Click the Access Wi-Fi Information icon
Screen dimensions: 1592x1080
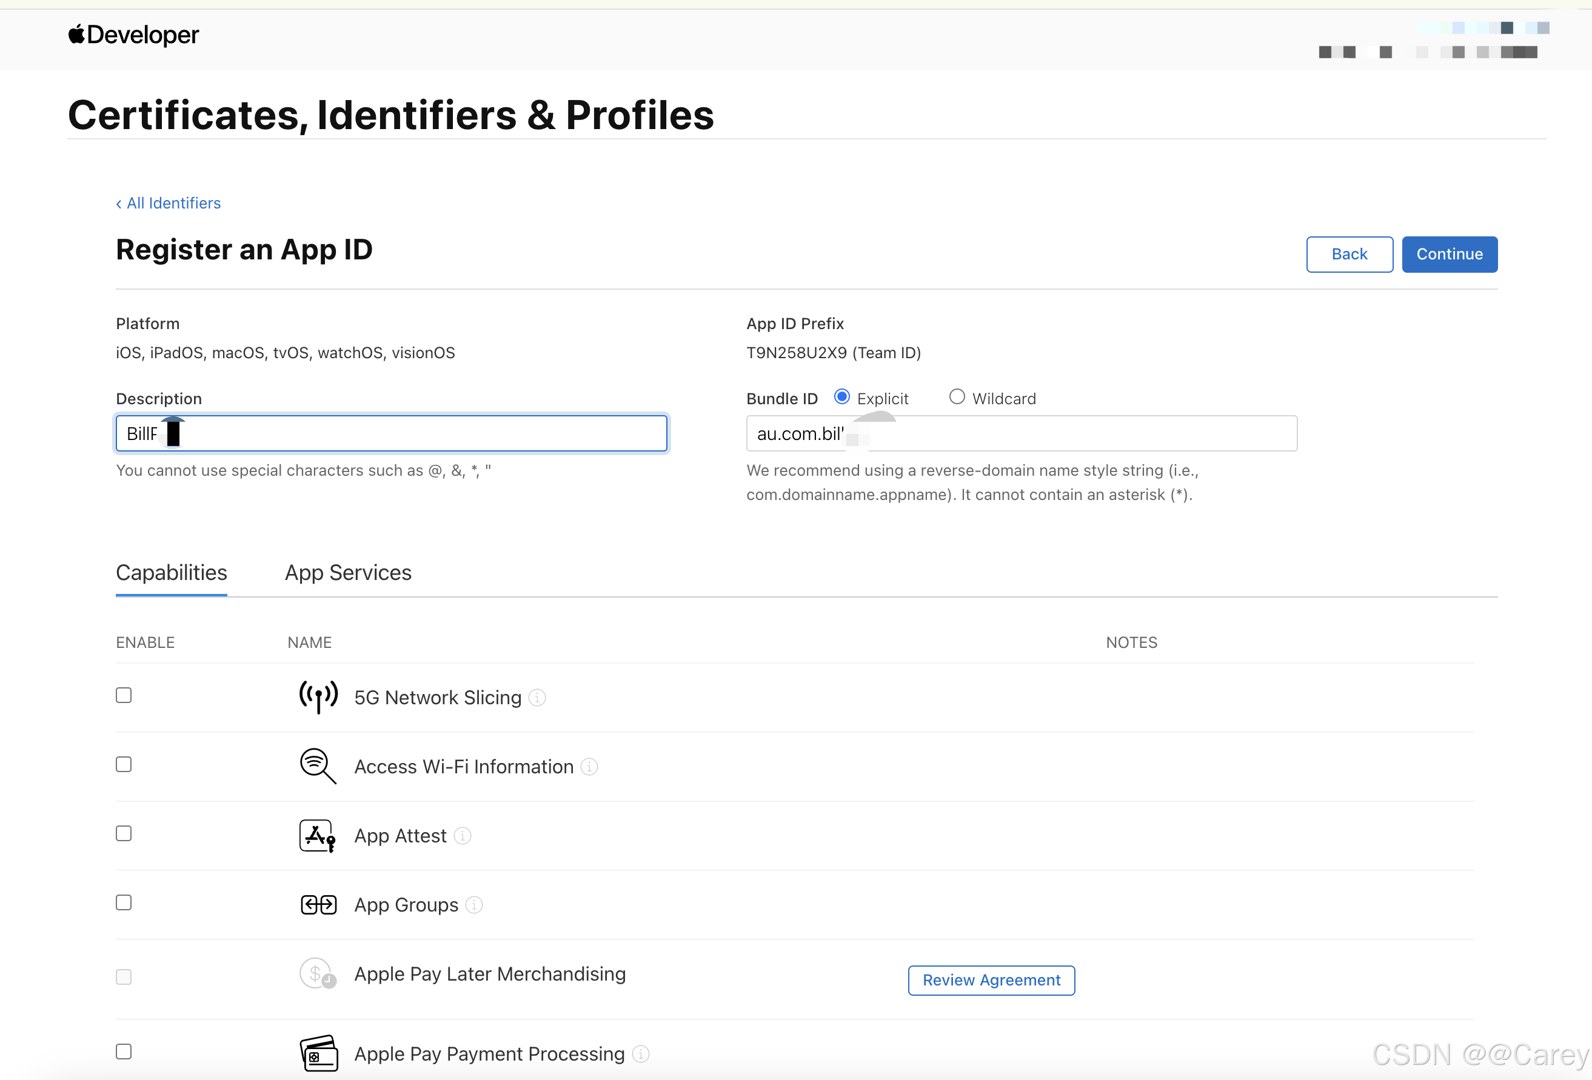[318, 765]
